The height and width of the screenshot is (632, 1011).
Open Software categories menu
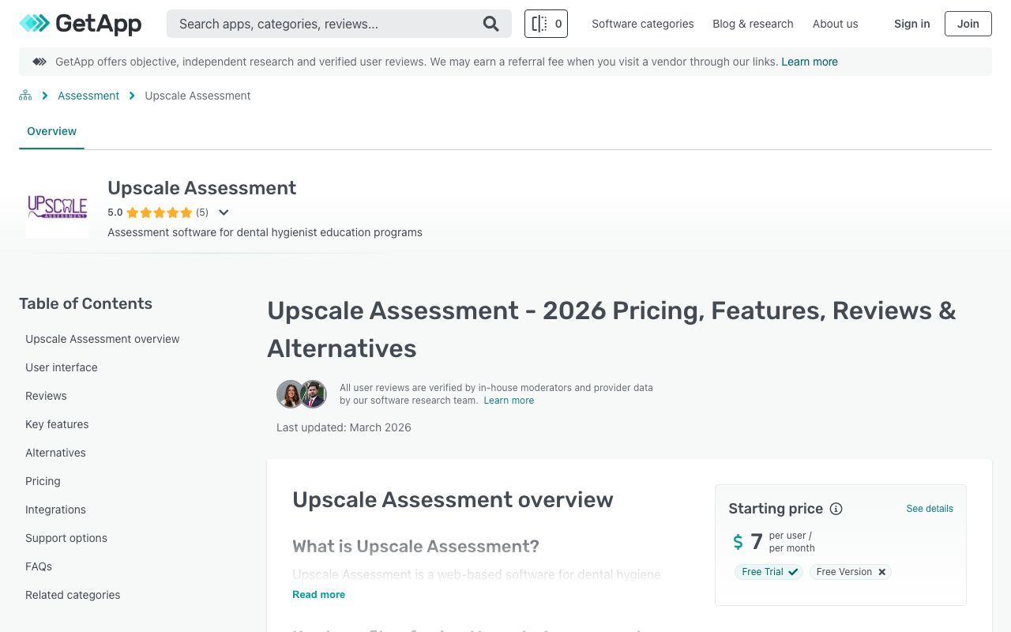coord(643,24)
